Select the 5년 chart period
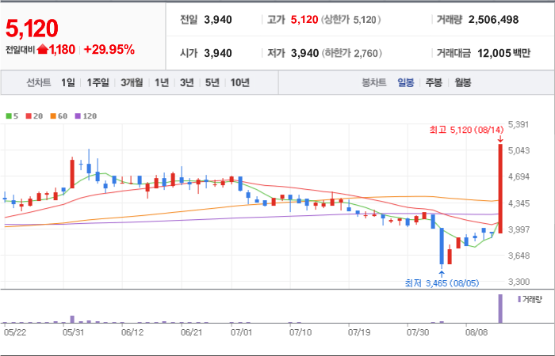The width and height of the screenshot is (555, 356). coord(212,82)
